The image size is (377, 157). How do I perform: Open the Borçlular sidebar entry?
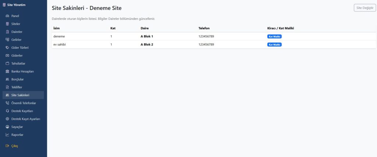18,79
